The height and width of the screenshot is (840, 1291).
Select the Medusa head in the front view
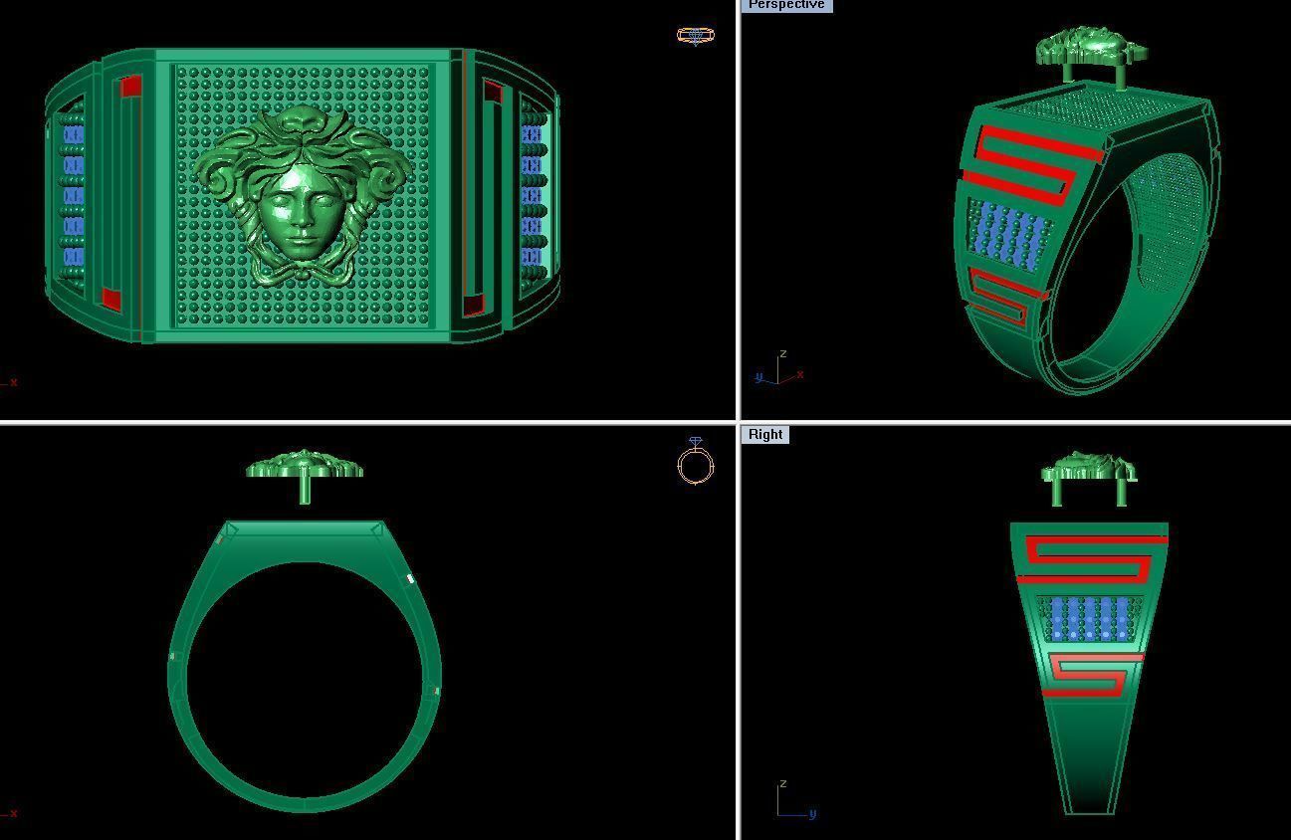(x=305, y=465)
